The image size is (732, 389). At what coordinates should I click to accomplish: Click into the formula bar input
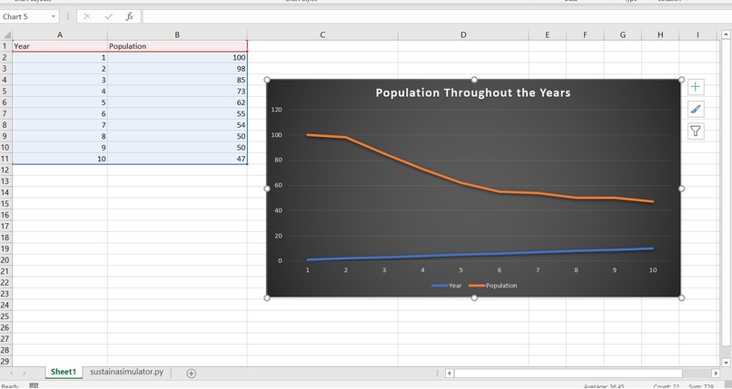click(437, 16)
